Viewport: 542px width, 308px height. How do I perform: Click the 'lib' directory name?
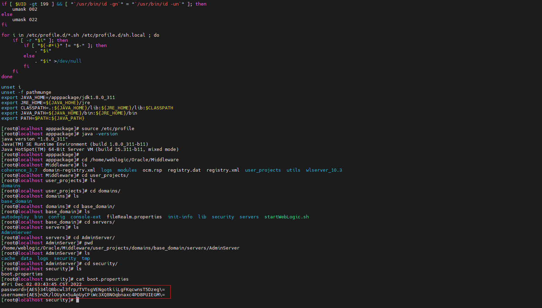tap(202, 217)
